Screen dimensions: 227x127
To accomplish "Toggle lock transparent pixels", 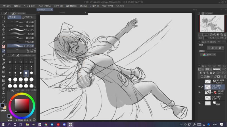I will 214,73.
